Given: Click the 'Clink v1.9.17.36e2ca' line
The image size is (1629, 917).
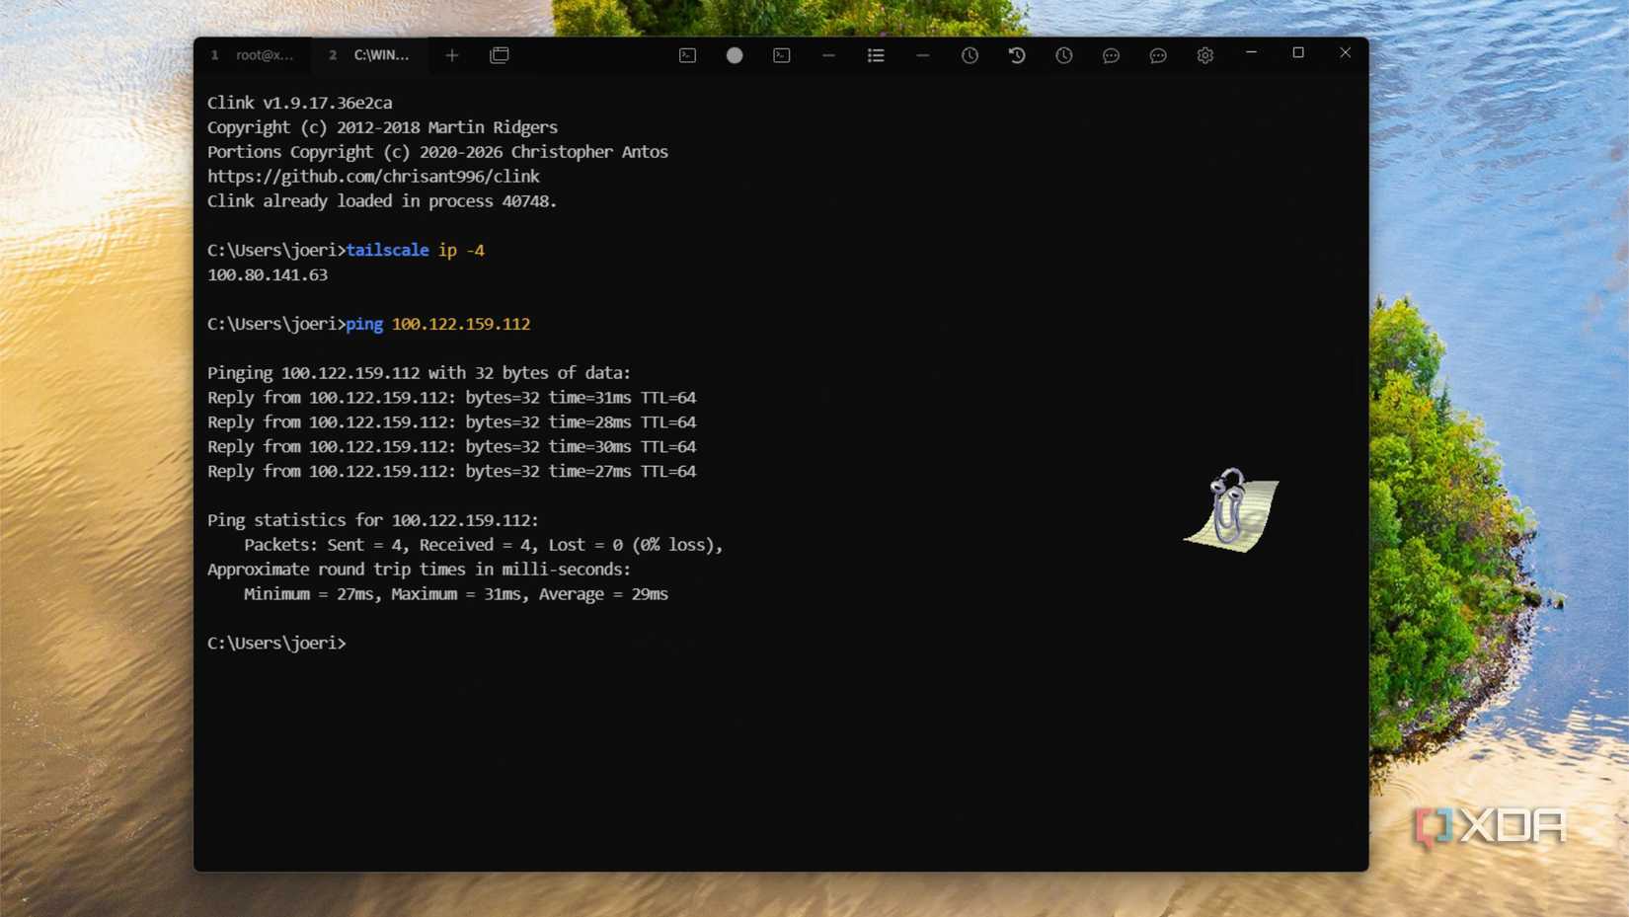Looking at the screenshot, I should click(x=300, y=103).
